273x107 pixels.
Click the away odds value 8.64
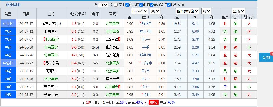[212, 55]
